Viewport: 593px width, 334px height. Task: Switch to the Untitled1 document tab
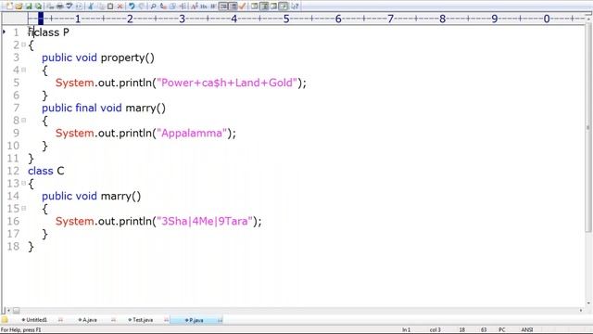(36, 320)
